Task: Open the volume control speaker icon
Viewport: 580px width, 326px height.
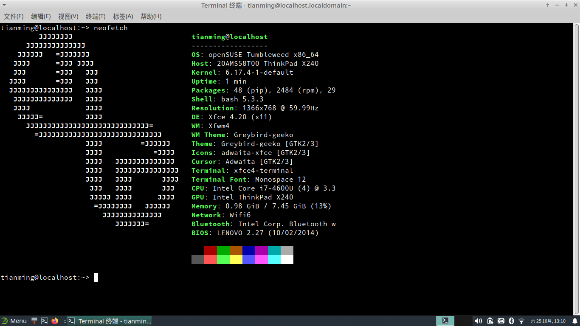Action: 478,321
